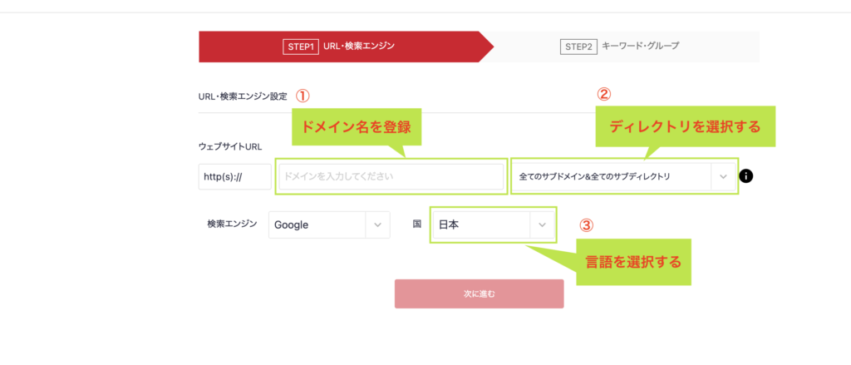
Task: Click the ディレクトリを選択する green callout
Action: click(x=685, y=126)
